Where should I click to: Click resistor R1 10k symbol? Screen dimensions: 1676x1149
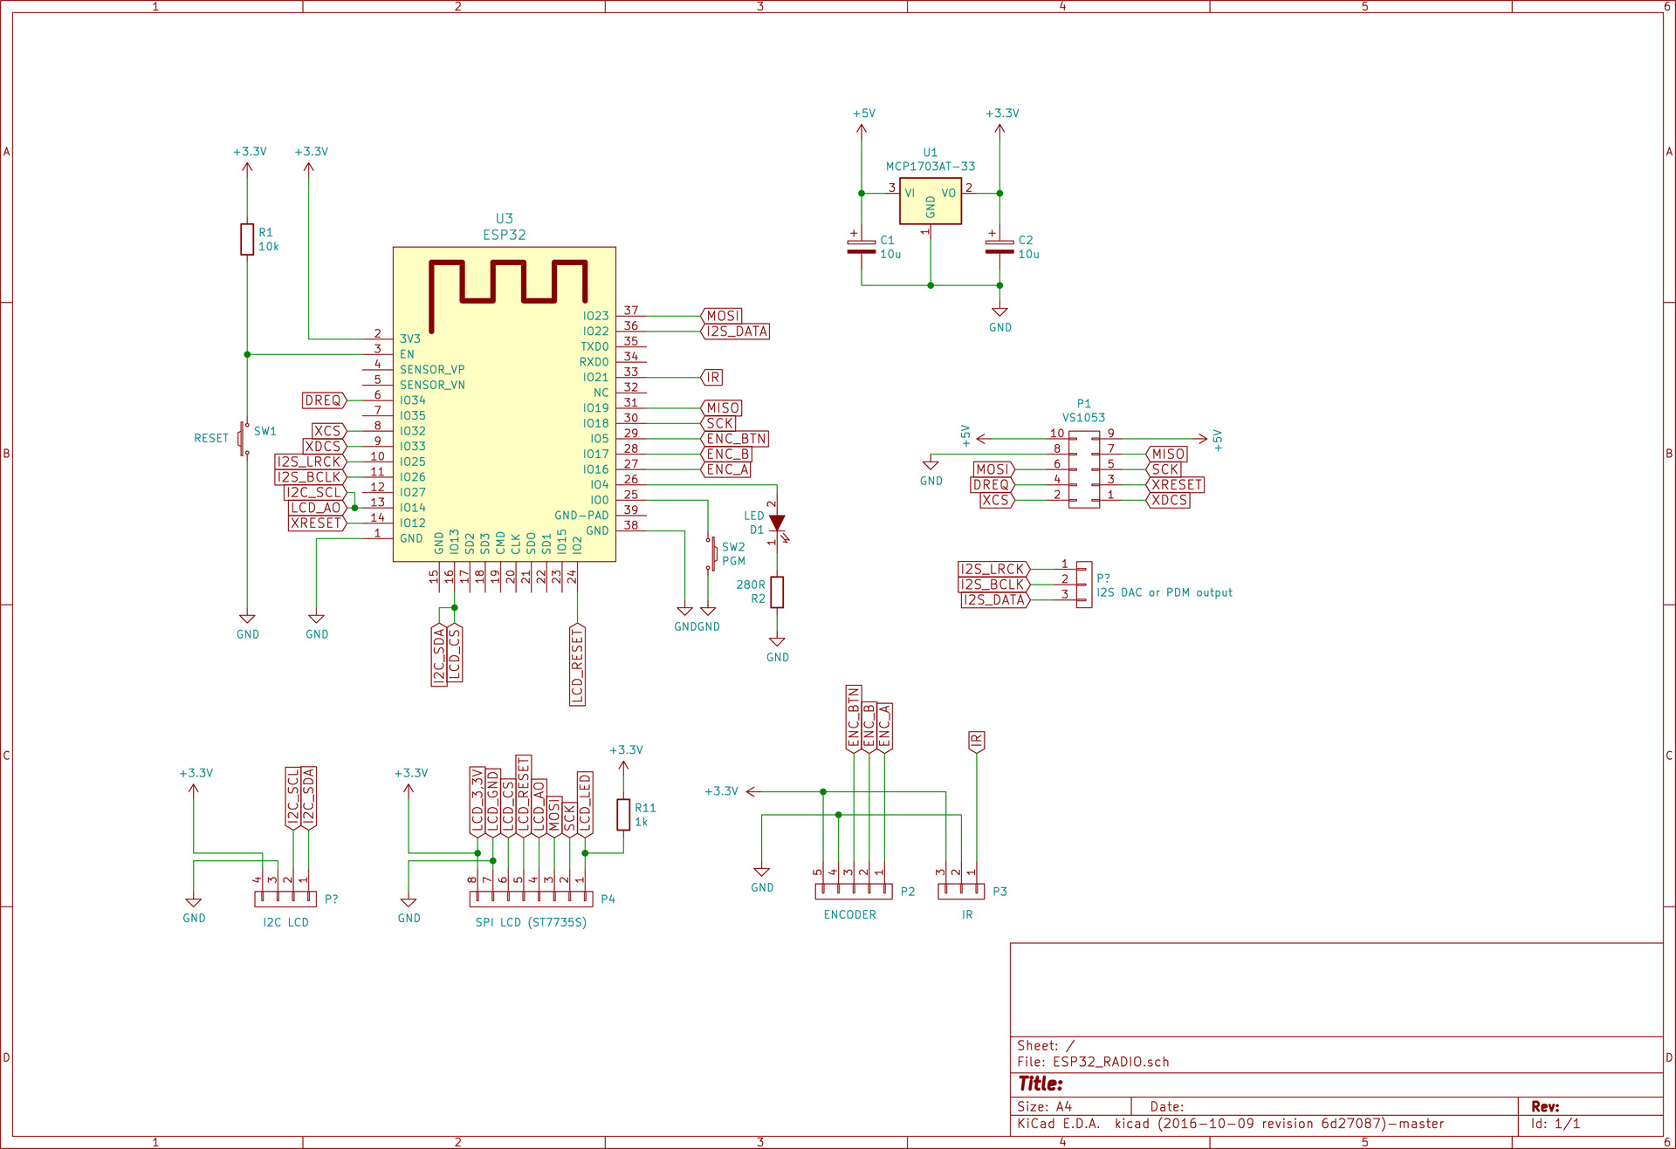[x=247, y=239]
